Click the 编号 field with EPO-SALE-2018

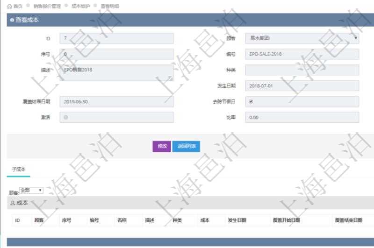pyautogui.click(x=302, y=54)
